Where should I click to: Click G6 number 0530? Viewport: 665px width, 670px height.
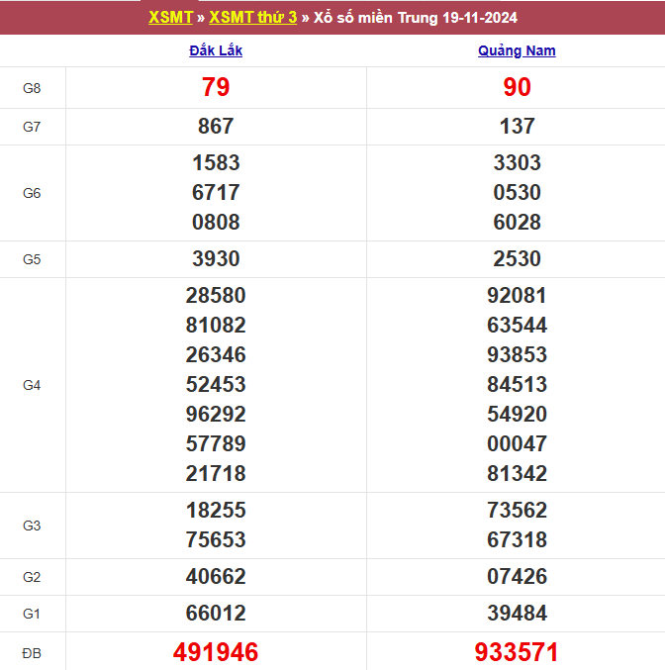(x=517, y=192)
